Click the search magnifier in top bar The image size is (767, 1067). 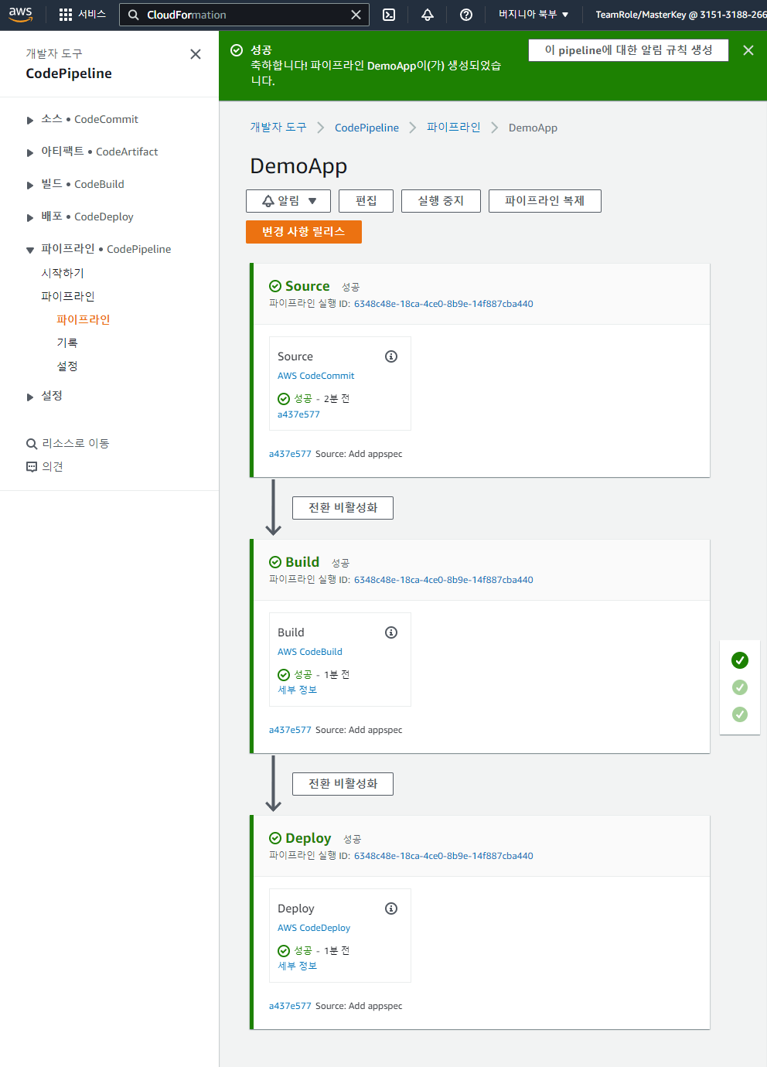click(x=134, y=15)
